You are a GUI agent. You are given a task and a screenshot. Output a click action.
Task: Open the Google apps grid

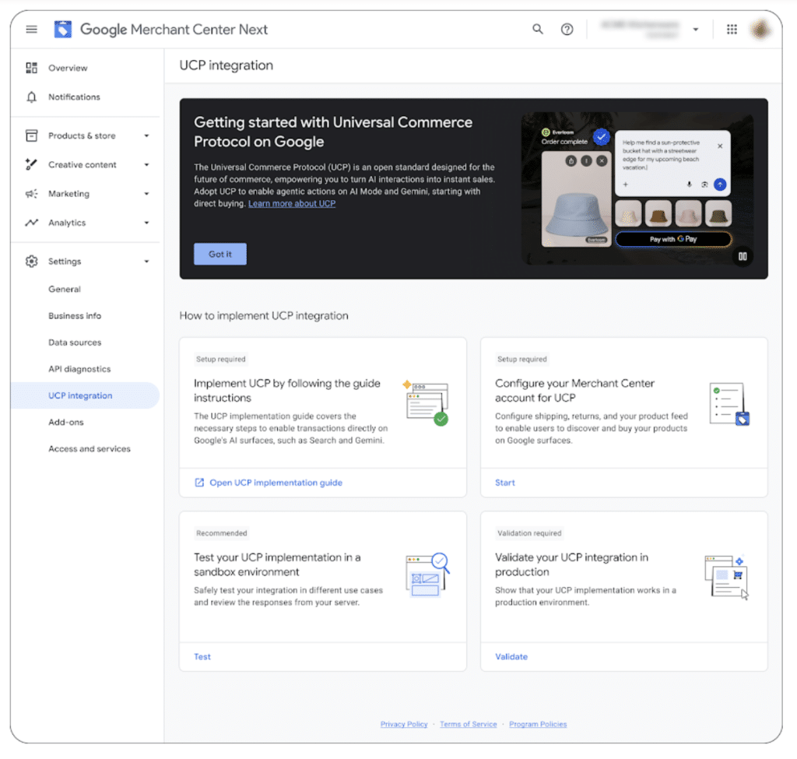(732, 30)
